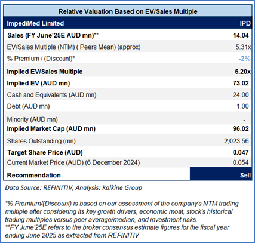Screen dimensions: 255x243
Task: Click the sales value '14.04'
Action: click(x=241, y=35)
